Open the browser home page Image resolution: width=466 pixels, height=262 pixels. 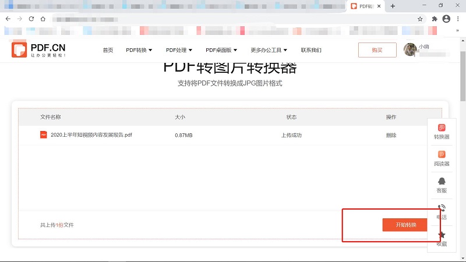(x=43, y=19)
